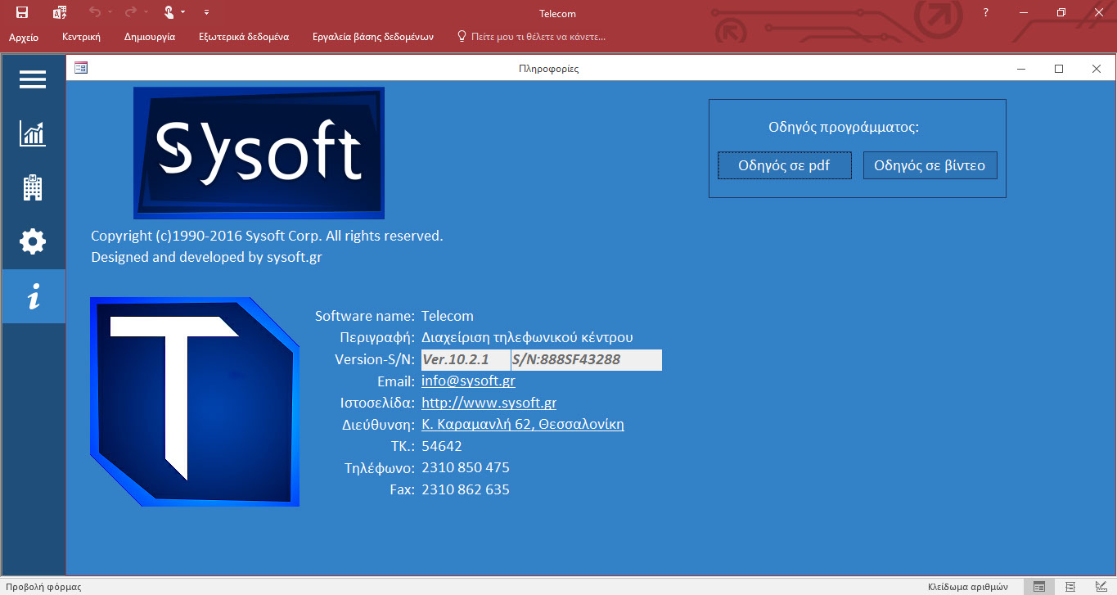Click the Save icon in quick access toolbar
The width and height of the screenshot is (1117, 595).
22,12
